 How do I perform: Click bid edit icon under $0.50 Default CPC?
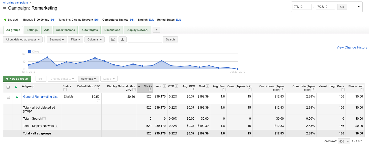[x=98, y=101]
